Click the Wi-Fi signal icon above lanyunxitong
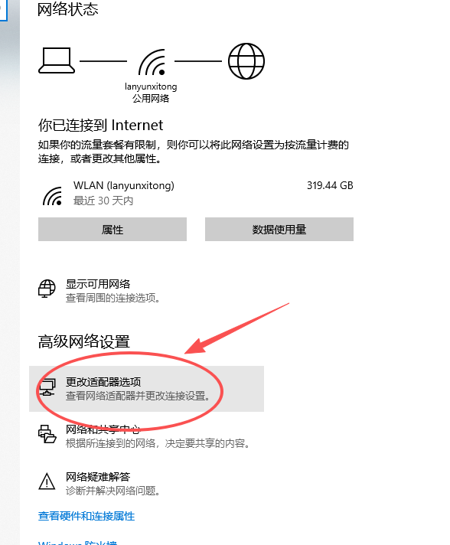The height and width of the screenshot is (545, 450). [152, 63]
